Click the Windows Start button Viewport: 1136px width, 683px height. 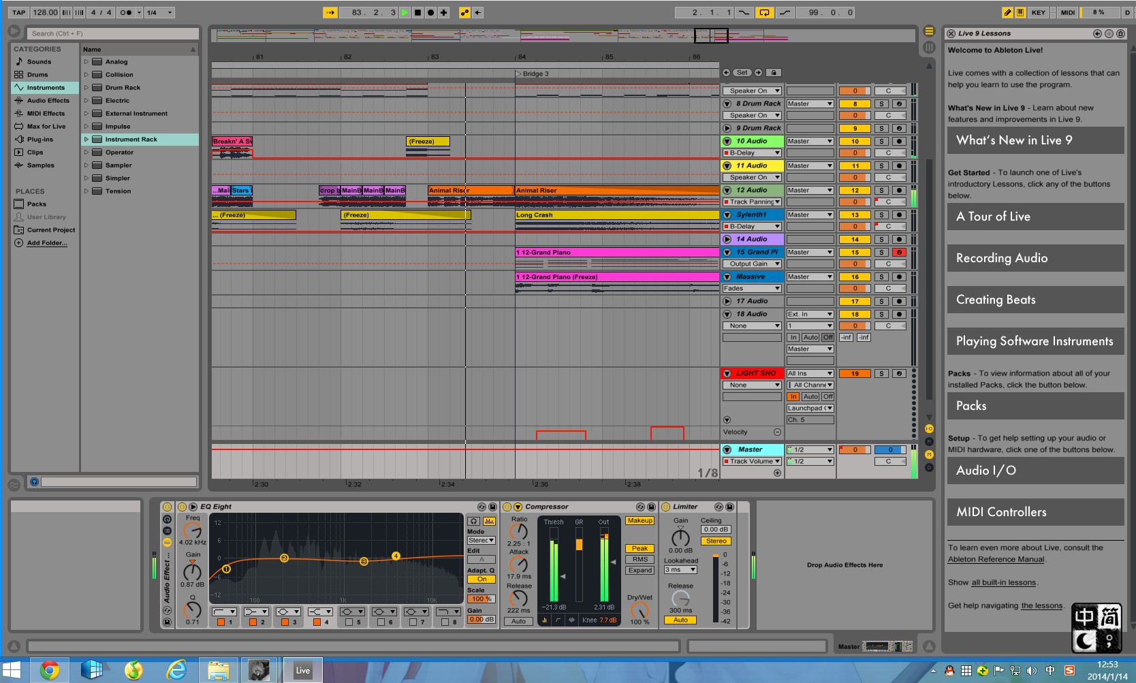(12, 671)
